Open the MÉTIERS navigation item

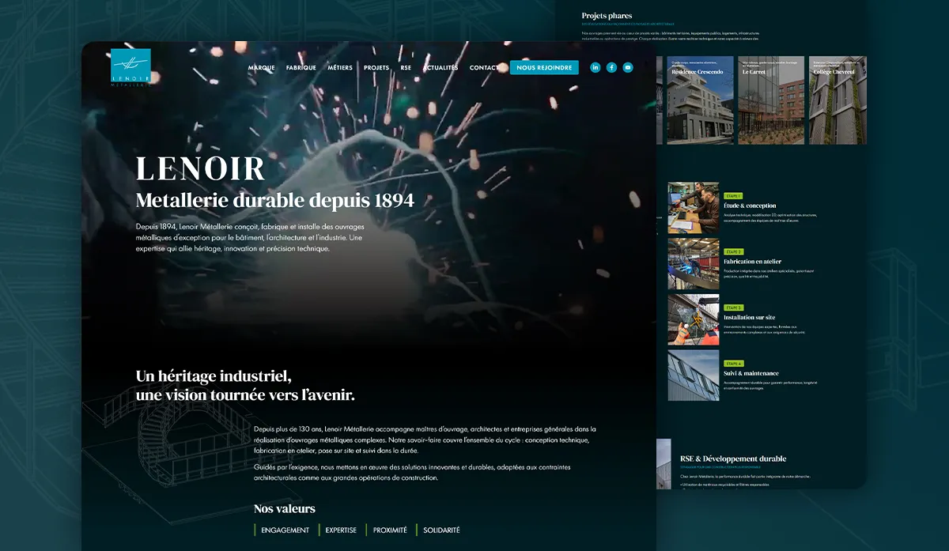pos(341,68)
